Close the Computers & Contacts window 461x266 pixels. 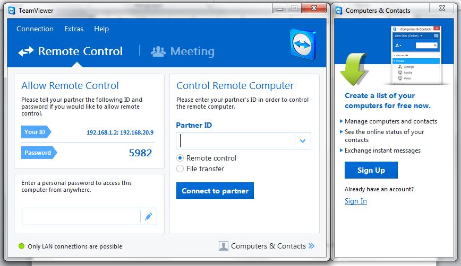point(442,8)
